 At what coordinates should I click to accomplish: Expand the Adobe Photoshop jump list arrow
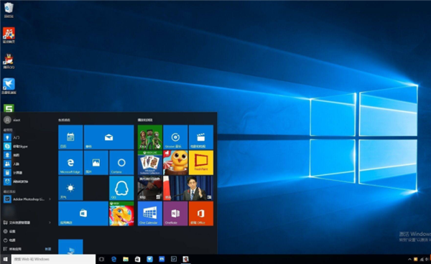[50, 199]
